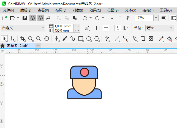Select the Ellipse tool
The width and height of the screenshot is (177, 128).
89,39
